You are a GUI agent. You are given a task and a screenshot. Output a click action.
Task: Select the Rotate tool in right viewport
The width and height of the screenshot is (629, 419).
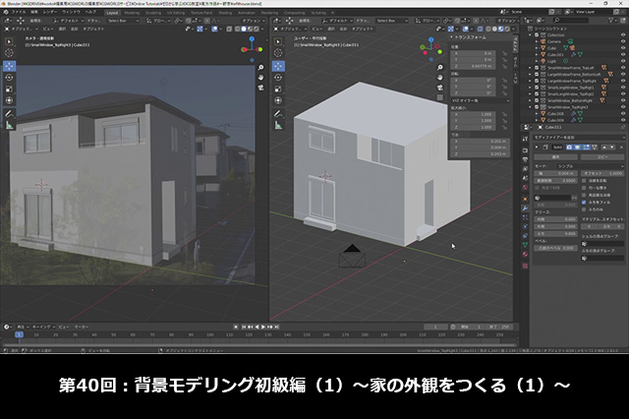pos(278,78)
